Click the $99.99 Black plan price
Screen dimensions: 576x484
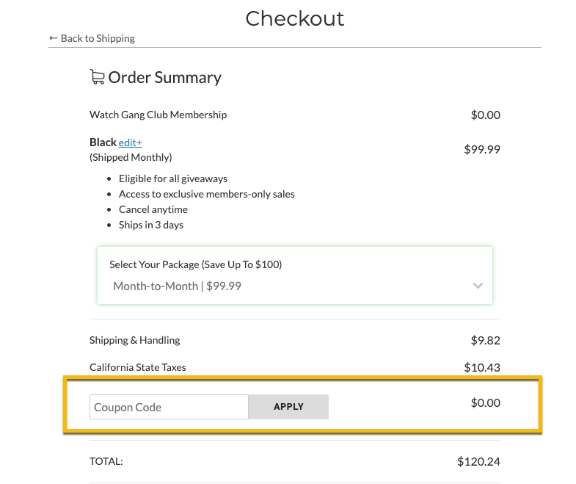pyautogui.click(x=482, y=149)
